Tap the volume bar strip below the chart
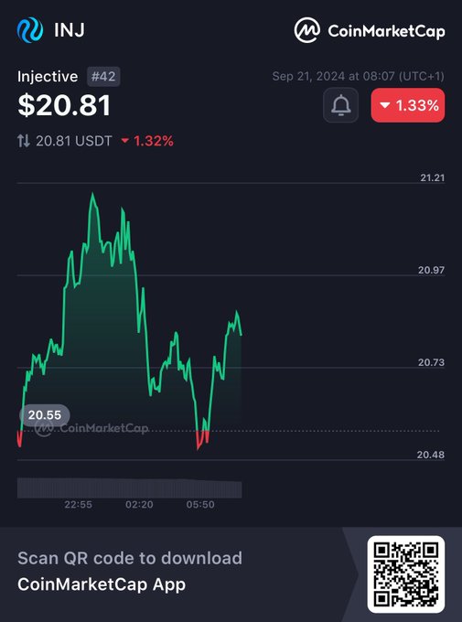Image resolution: width=462 pixels, height=622 pixels. click(129, 488)
